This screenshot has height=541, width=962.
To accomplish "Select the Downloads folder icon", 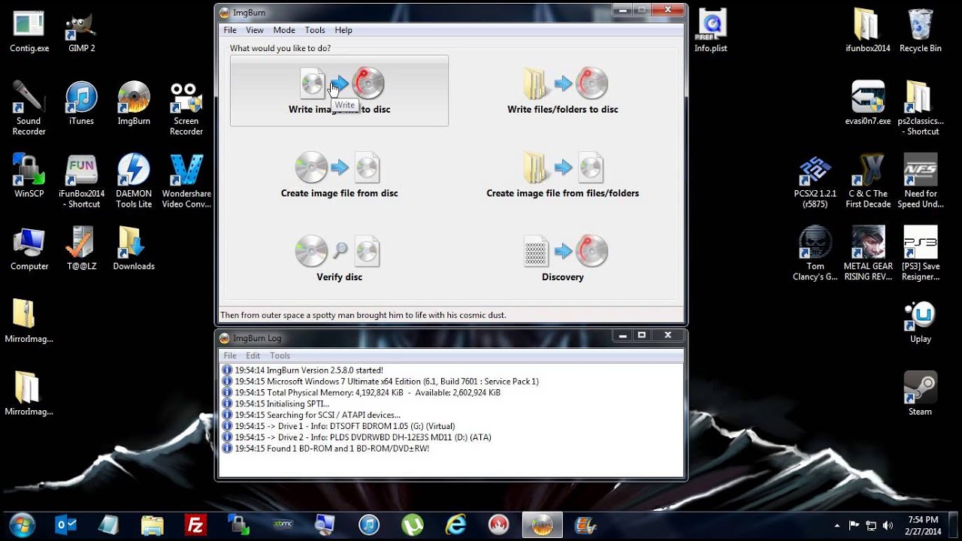I will [134, 249].
